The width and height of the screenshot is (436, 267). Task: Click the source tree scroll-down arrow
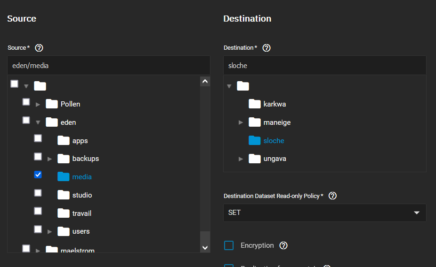pyautogui.click(x=205, y=248)
